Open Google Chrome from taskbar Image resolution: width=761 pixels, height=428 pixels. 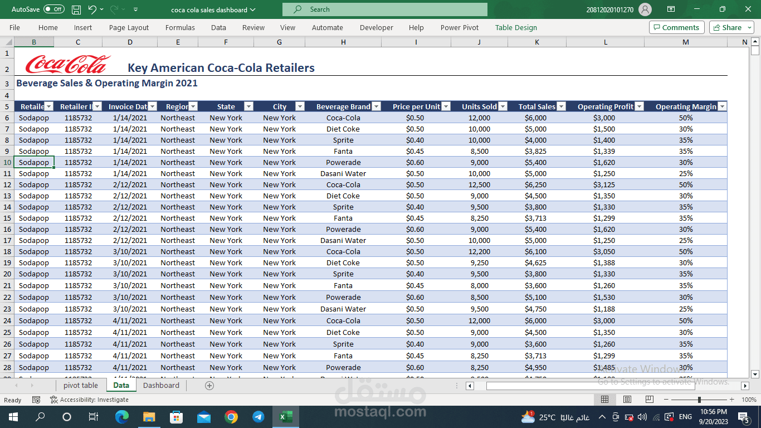pos(231,416)
